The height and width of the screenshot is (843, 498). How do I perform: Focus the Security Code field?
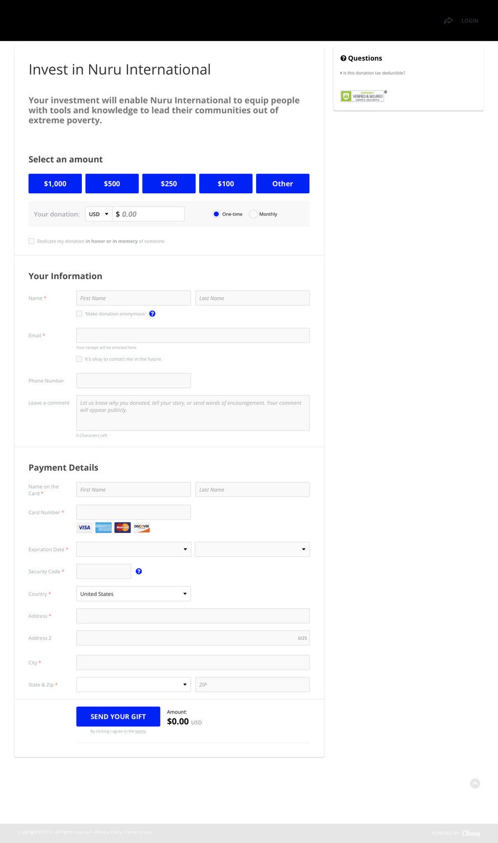pos(103,571)
